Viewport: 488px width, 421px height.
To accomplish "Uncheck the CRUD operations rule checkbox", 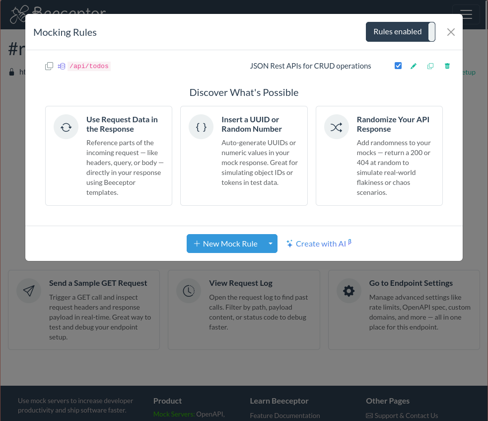I will click(398, 65).
